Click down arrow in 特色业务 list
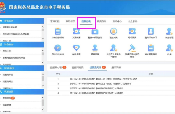Viewport: 175px width, 114px height. tap(42, 62)
